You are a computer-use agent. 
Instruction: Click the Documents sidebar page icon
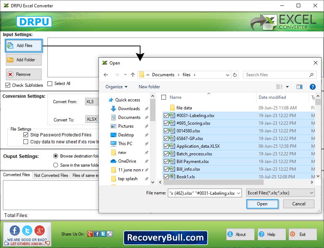click(113, 117)
